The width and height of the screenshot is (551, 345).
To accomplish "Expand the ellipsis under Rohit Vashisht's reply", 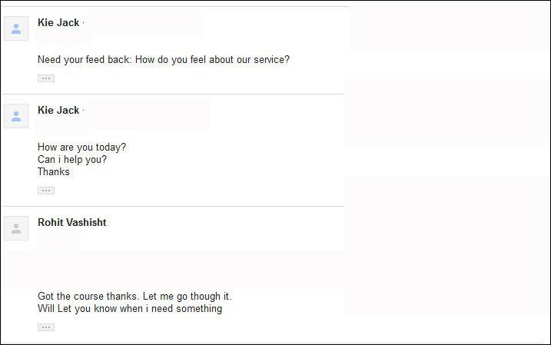I will [46, 327].
